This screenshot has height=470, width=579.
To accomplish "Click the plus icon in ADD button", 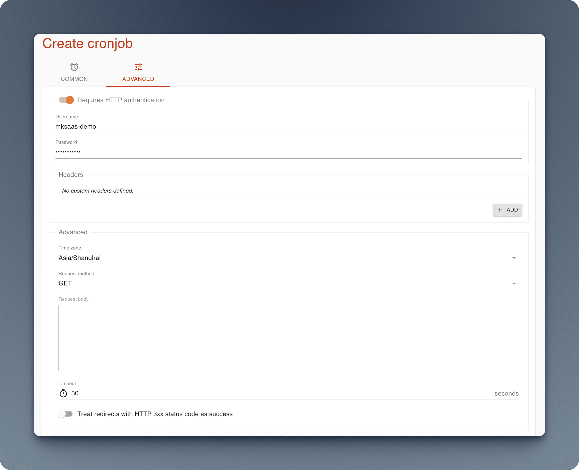I will click(499, 210).
